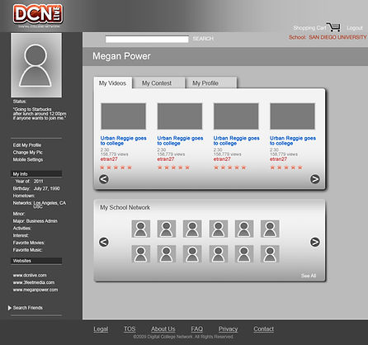Open the Shopping Cart link
Screen dimensions: 368x345
coord(309,28)
